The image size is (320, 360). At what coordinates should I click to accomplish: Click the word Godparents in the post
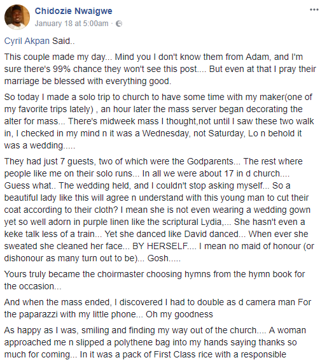point(210,161)
